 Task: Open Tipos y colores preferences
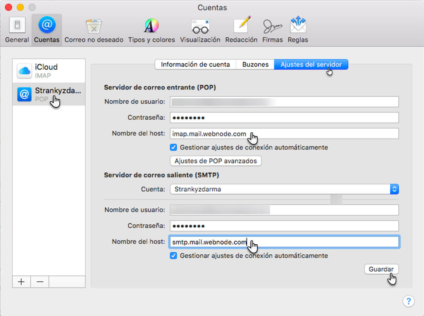click(152, 30)
